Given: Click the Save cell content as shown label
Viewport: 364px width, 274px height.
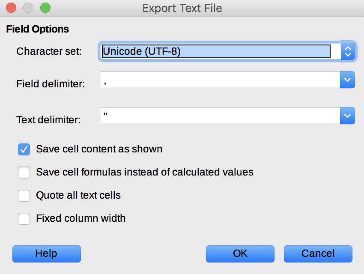Looking at the screenshot, I should pos(99,149).
